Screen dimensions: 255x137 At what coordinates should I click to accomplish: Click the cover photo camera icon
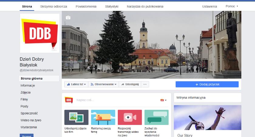(x=68, y=18)
